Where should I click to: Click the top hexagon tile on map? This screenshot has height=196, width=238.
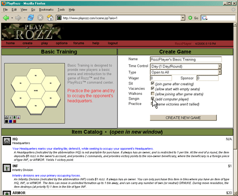[x=36, y=75]
